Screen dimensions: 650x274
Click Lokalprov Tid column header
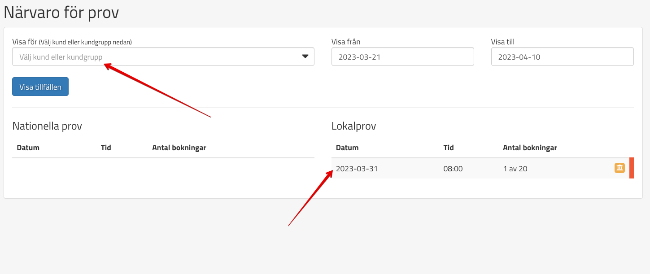449,148
